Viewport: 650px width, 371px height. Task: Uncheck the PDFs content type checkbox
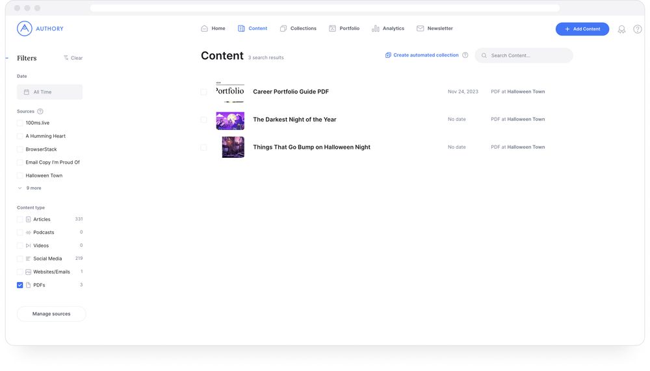20,285
